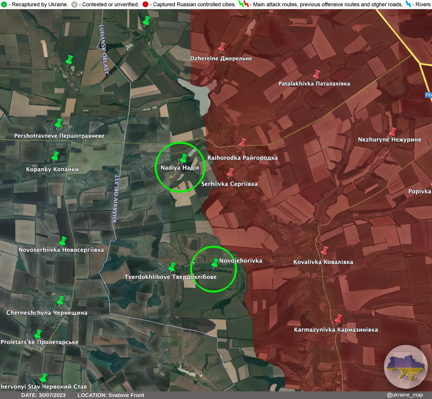Image resolution: width=432 pixels, height=399 pixels.
Task: Click the main attack routes legend icon
Action: tap(244, 4)
